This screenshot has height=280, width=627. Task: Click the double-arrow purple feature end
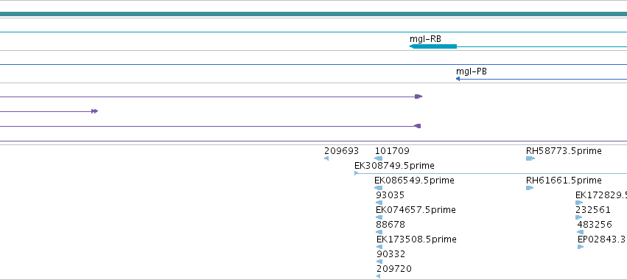pyautogui.click(x=94, y=111)
